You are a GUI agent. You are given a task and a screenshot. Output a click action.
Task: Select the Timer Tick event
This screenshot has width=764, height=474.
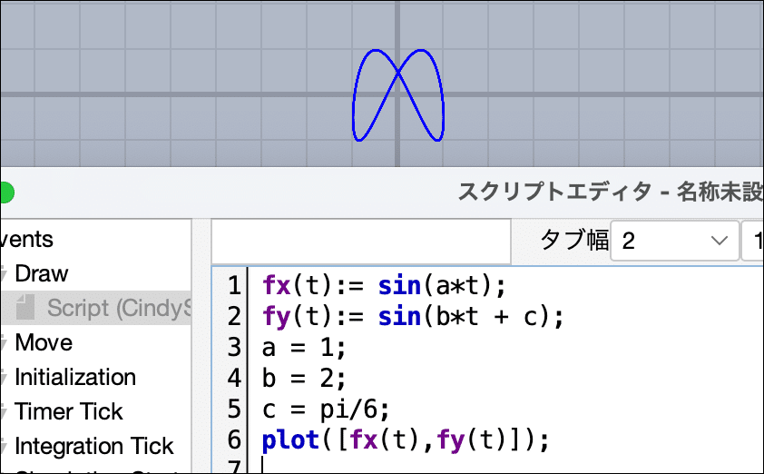(68, 411)
